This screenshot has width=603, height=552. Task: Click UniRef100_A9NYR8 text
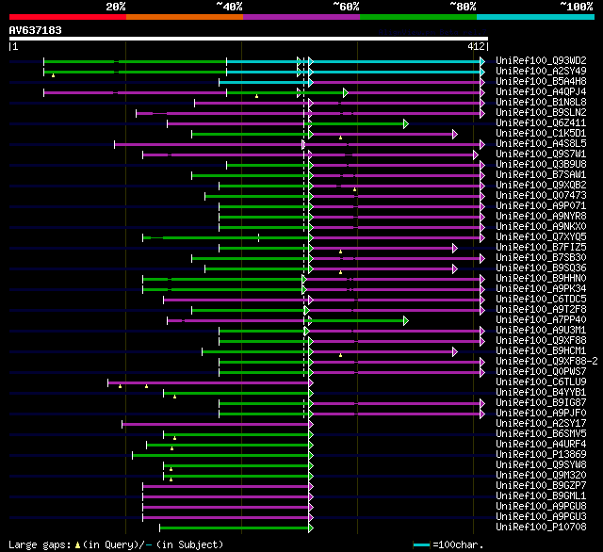[x=541, y=217]
